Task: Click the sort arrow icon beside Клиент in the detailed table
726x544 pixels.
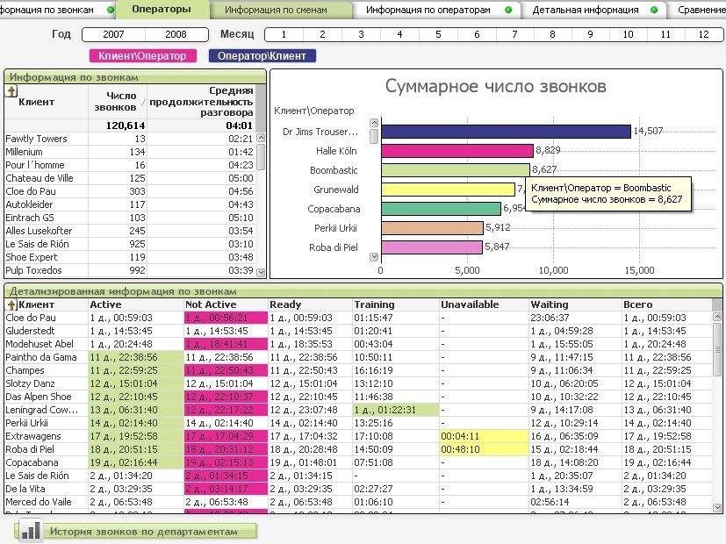Action: [11, 304]
